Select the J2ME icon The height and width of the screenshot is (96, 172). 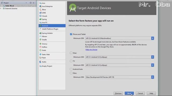click(40, 13)
